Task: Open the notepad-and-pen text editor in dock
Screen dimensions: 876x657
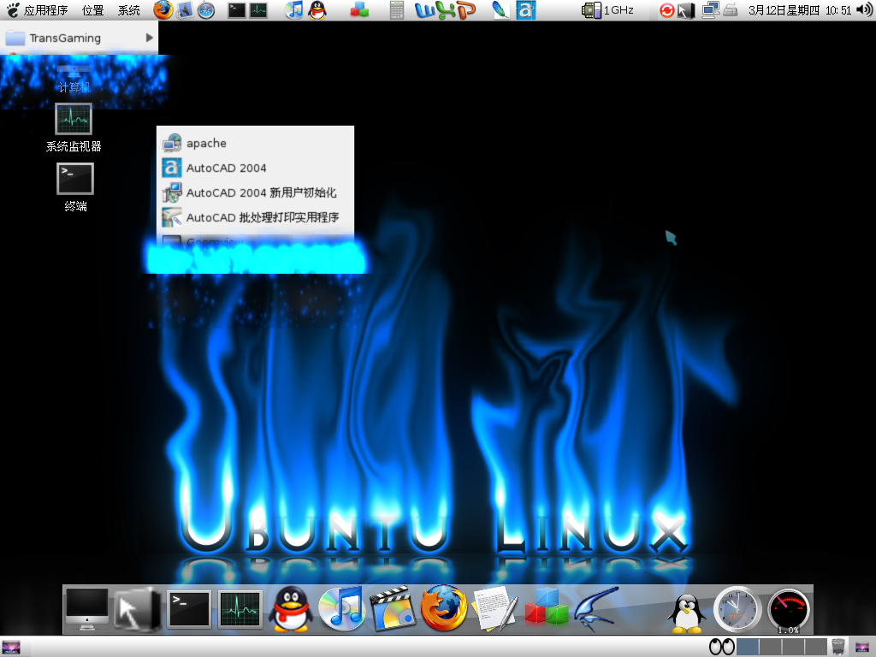Action: pyautogui.click(x=495, y=609)
